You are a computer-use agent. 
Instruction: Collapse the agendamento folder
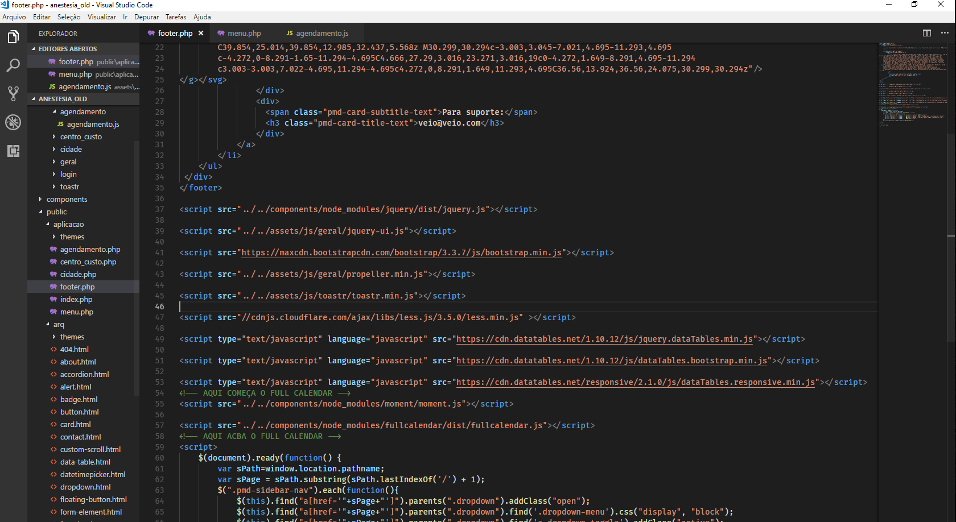(x=83, y=112)
